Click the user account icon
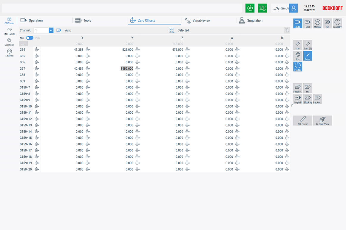This screenshot has height=230, width=346. click(293, 8)
